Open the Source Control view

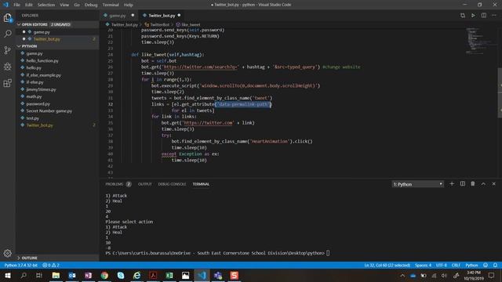tap(8, 50)
